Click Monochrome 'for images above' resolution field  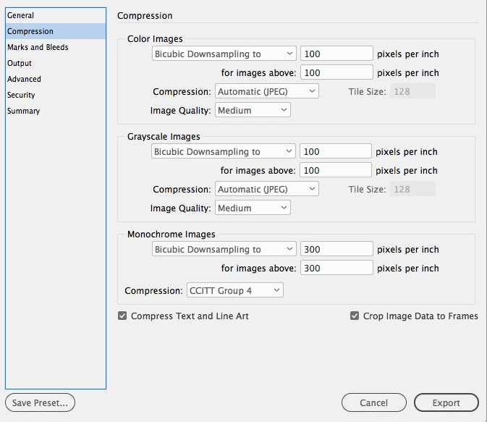tap(336, 268)
